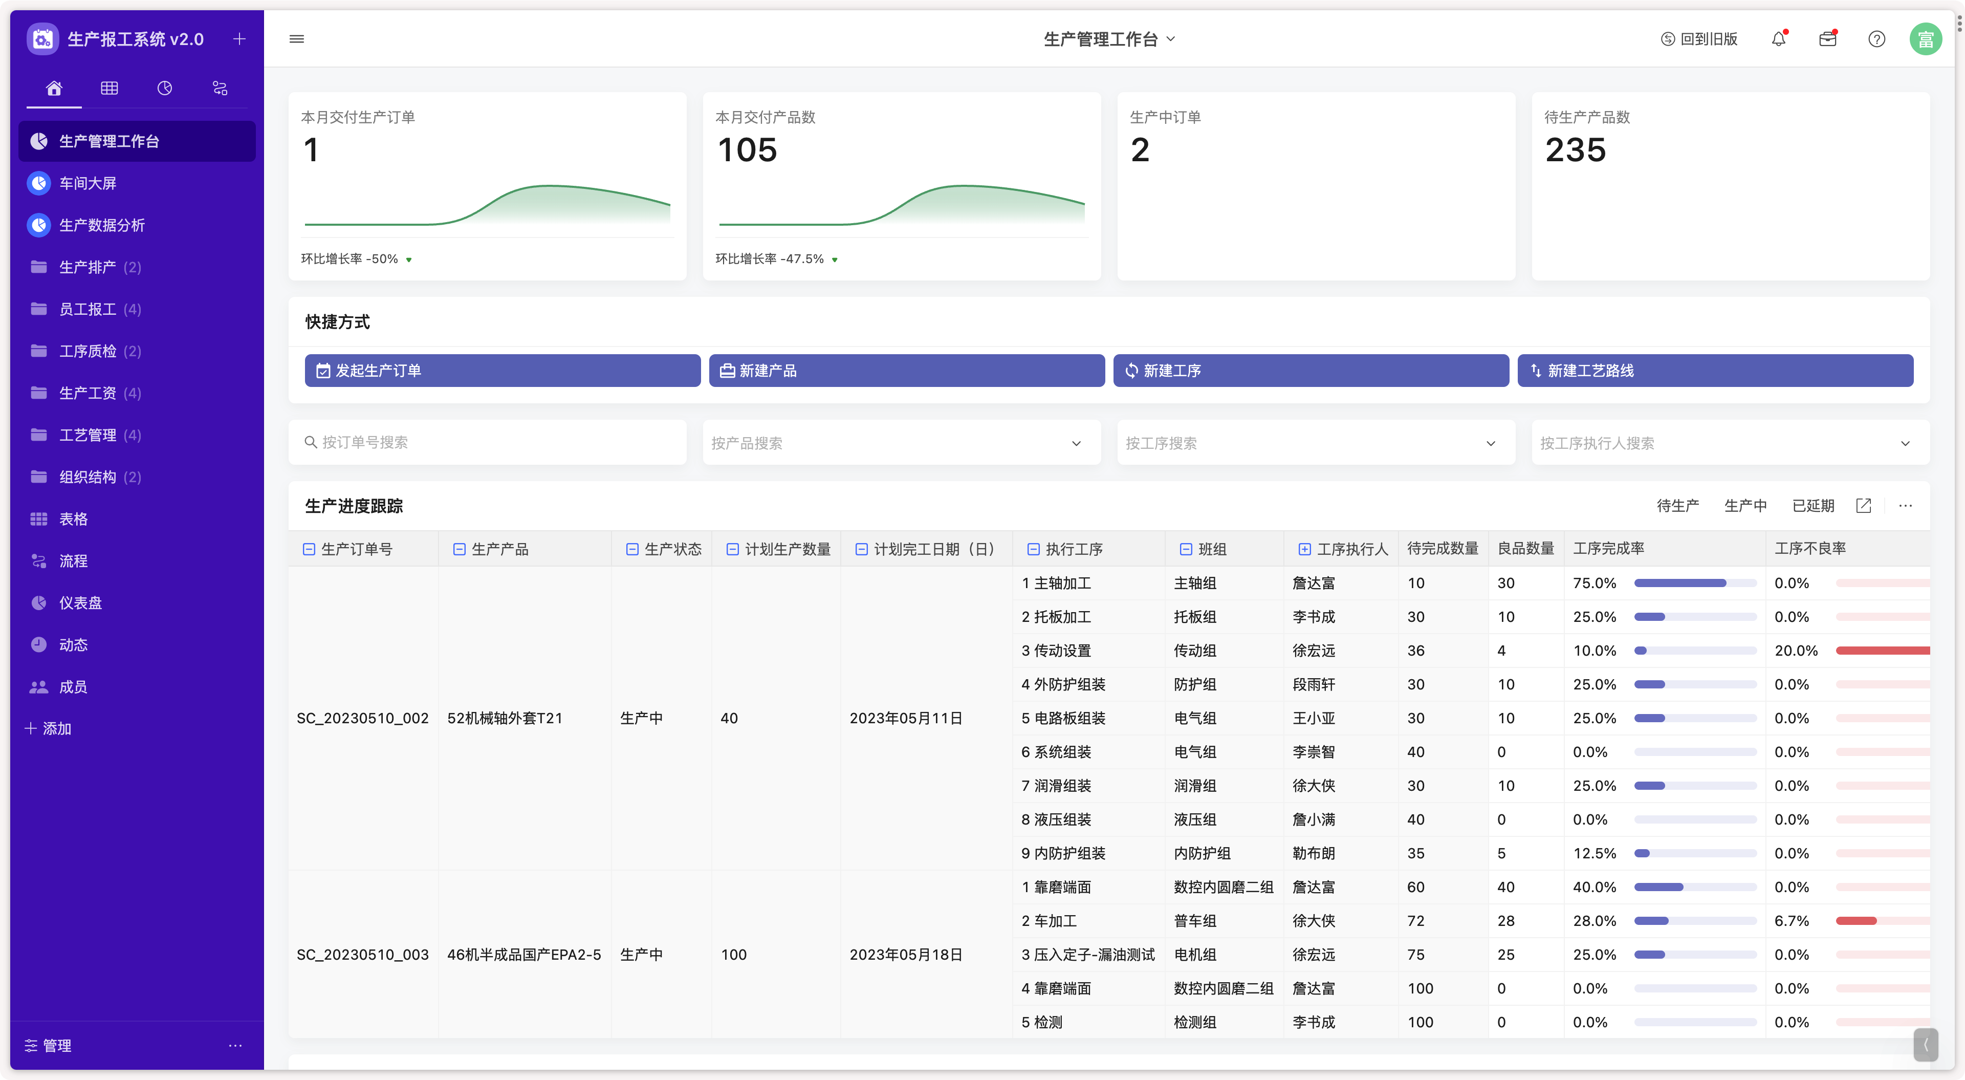Viewport: 1965px width, 1080px height.
Task: Expand the 工序执行人 column toggle
Action: [1305, 549]
